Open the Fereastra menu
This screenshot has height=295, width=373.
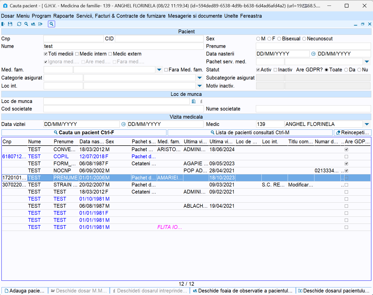pyautogui.click(x=251, y=16)
